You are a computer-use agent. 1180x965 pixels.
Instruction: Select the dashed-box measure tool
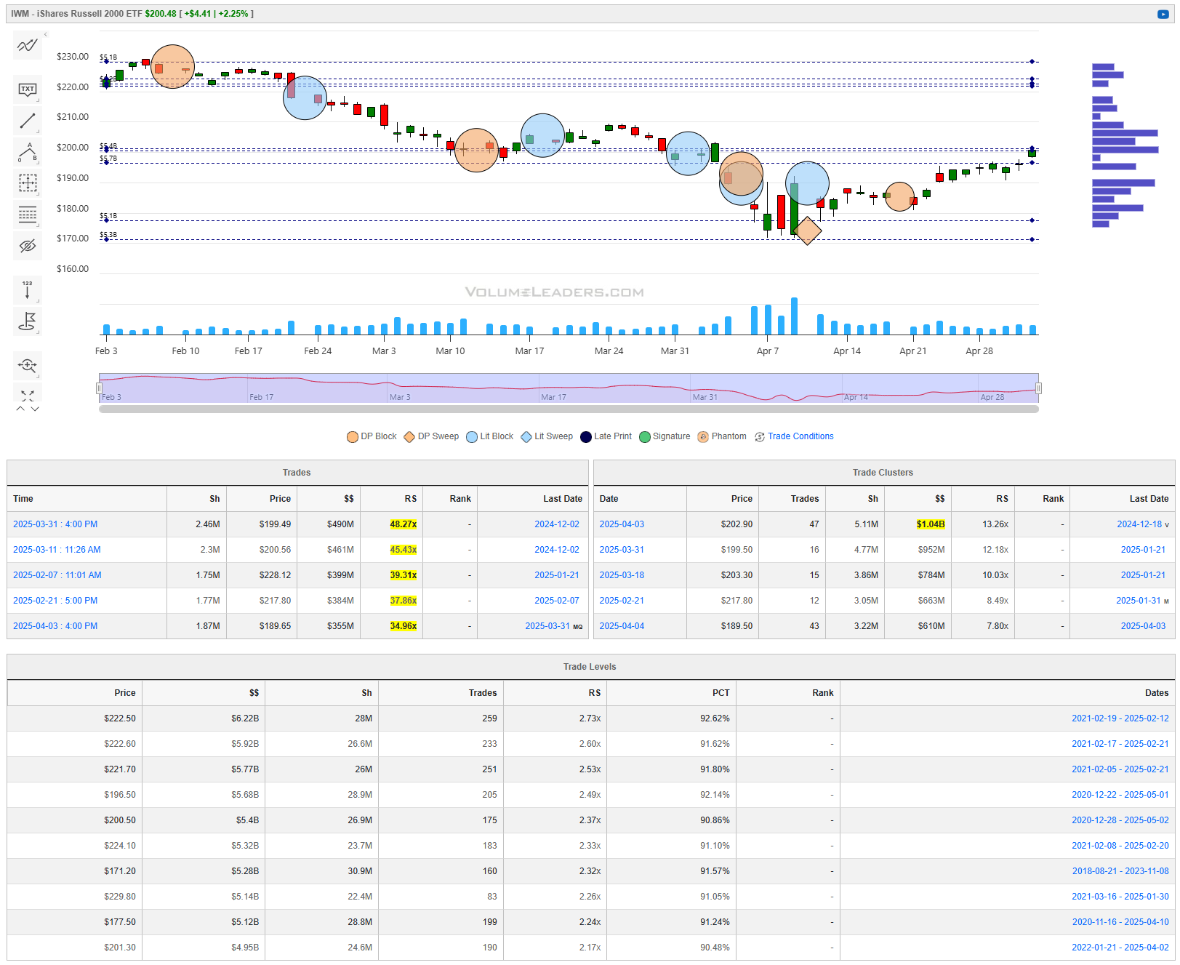28,183
